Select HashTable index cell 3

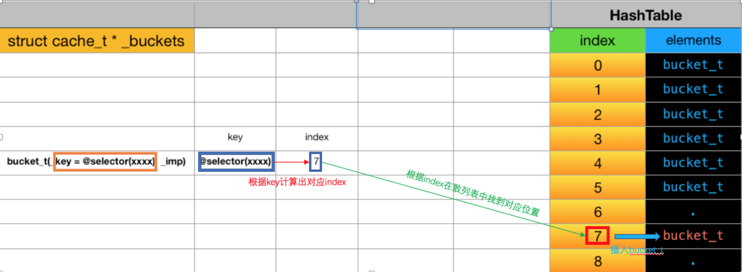point(597,138)
